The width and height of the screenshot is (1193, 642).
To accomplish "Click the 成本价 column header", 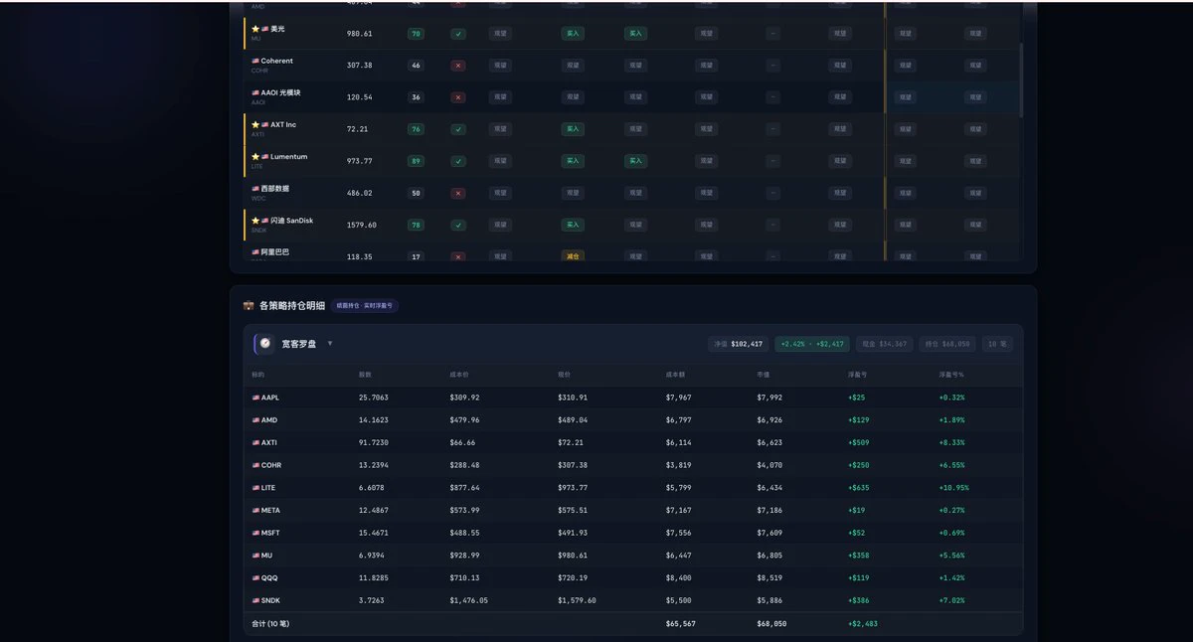I will point(458,375).
